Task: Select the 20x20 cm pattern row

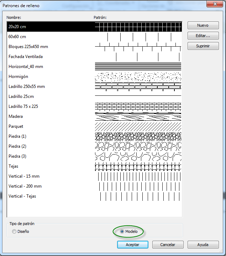Action: tap(94, 27)
